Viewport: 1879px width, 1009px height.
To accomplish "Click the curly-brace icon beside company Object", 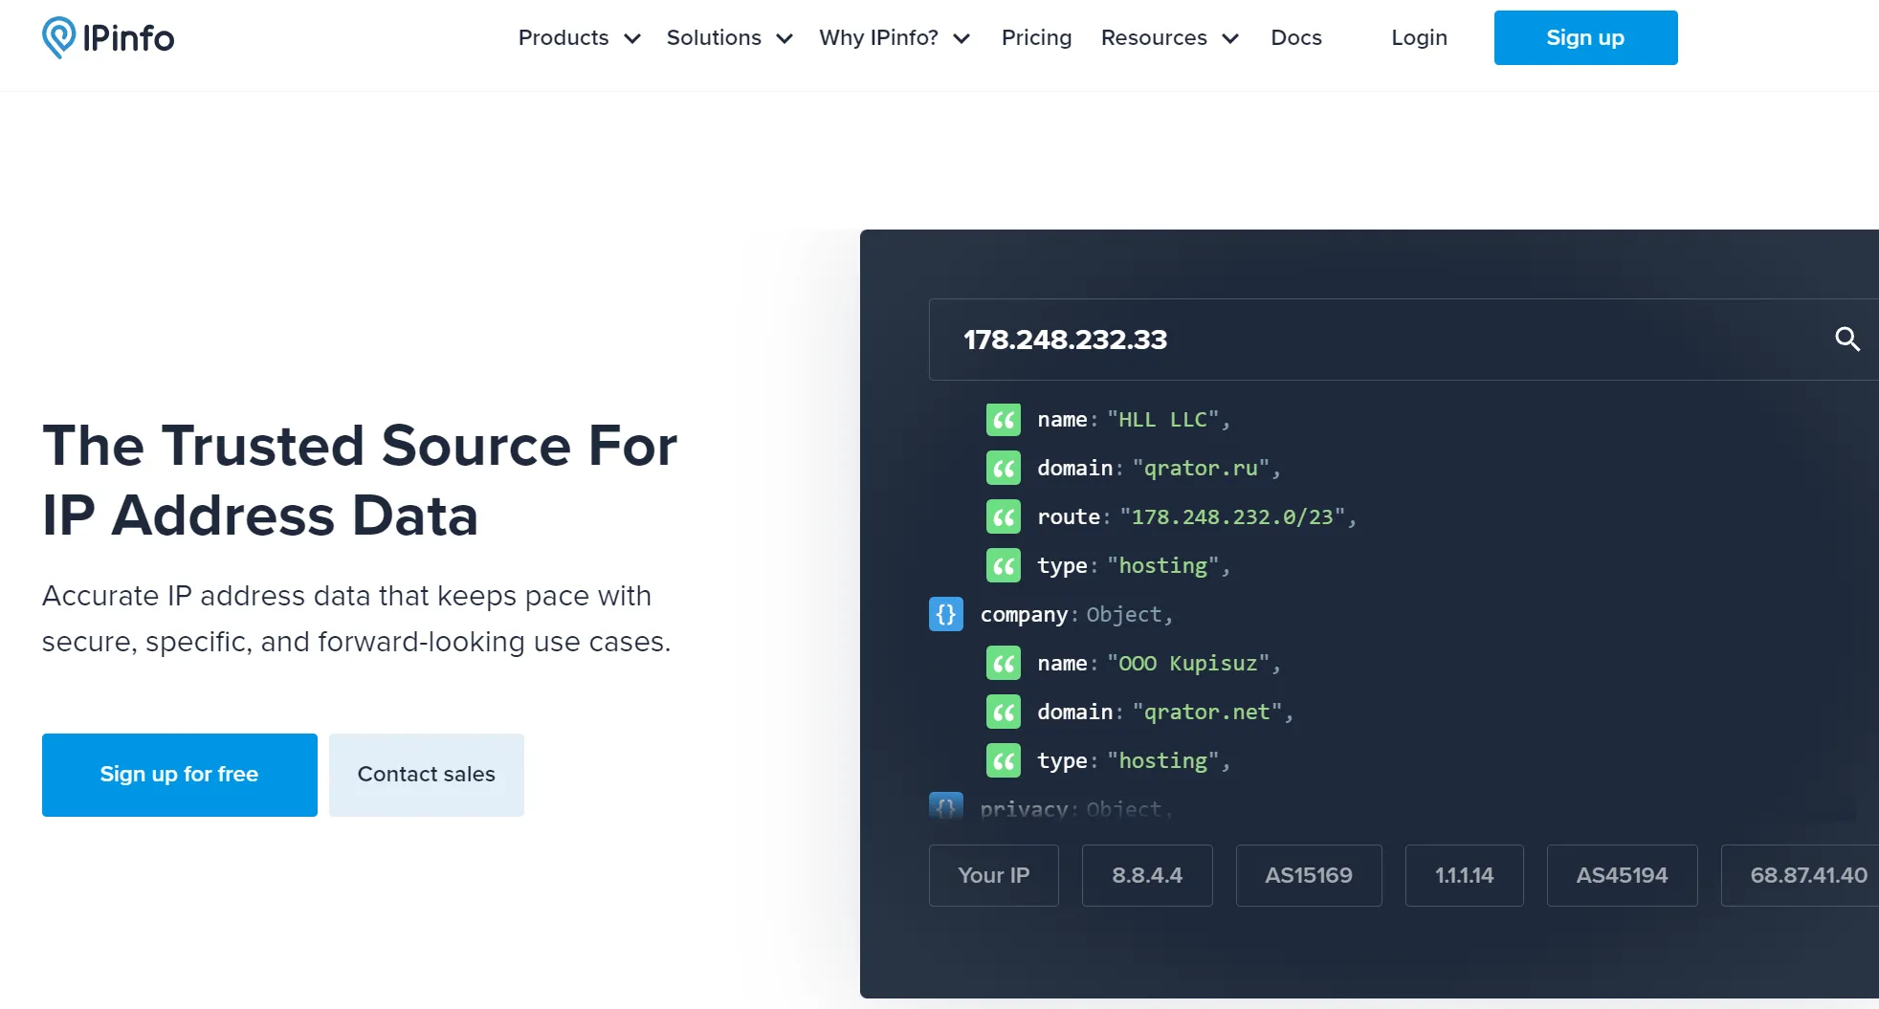I will coord(945,614).
